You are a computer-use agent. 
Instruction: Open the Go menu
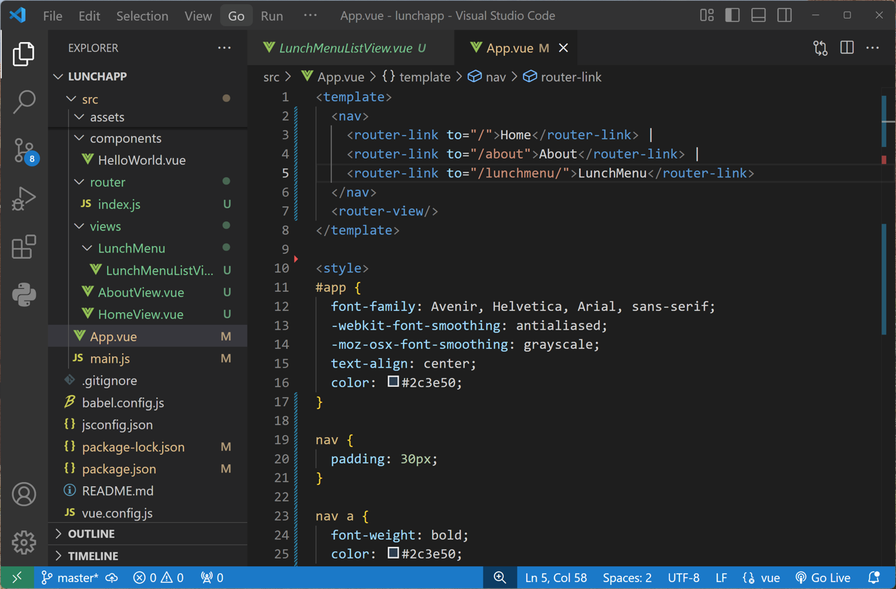click(236, 15)
